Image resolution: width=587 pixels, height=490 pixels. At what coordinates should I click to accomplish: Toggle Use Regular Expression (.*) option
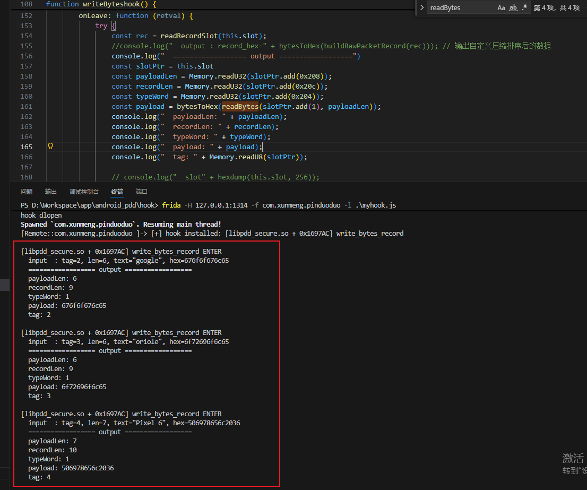click(x=525, y=7)
